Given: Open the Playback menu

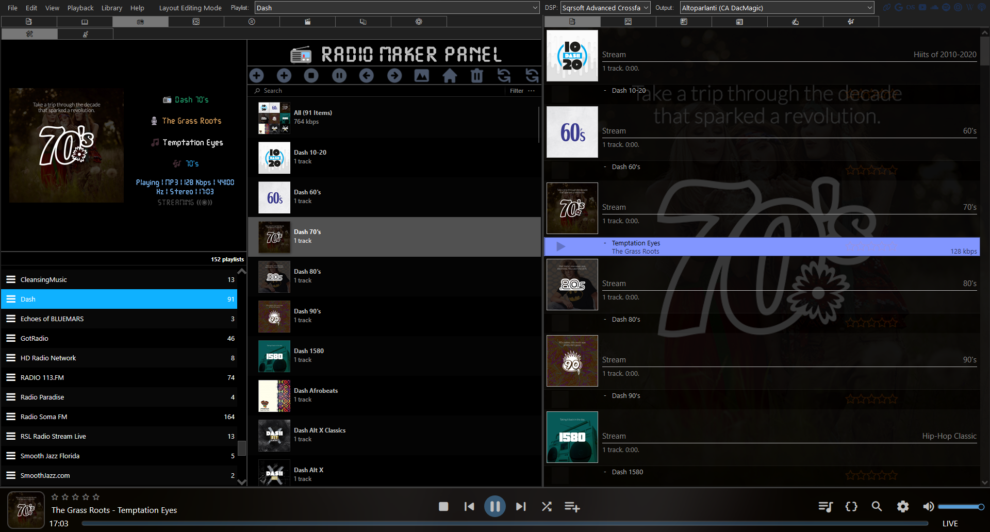Looking at the screenshot, I should 80,8.
